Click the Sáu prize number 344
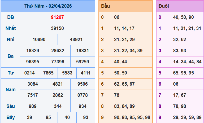 point(58,106)
